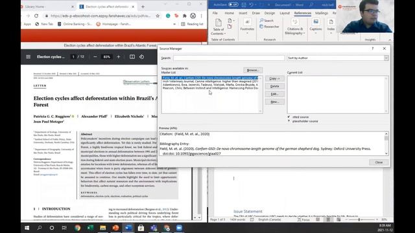Click the Edit button in Source Manager
The image size is (415, 233).
[x=275, y=94]
